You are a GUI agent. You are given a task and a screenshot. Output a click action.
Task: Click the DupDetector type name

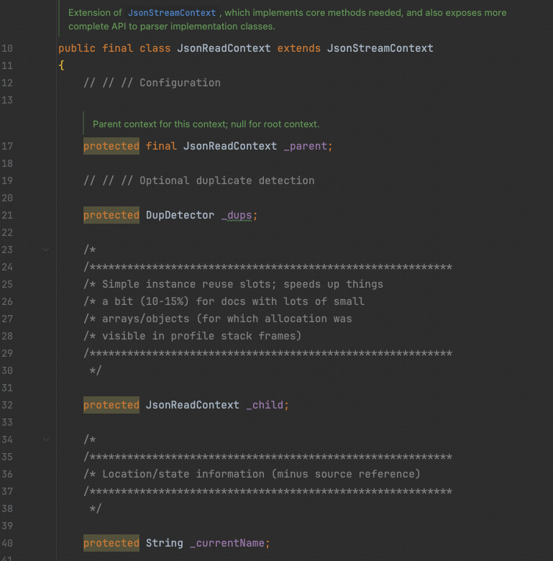[180, 215]
